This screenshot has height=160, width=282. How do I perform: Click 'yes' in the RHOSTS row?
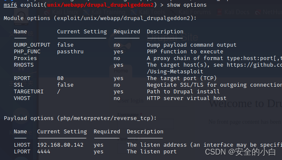pyautogui.click(x=119, y=65)
